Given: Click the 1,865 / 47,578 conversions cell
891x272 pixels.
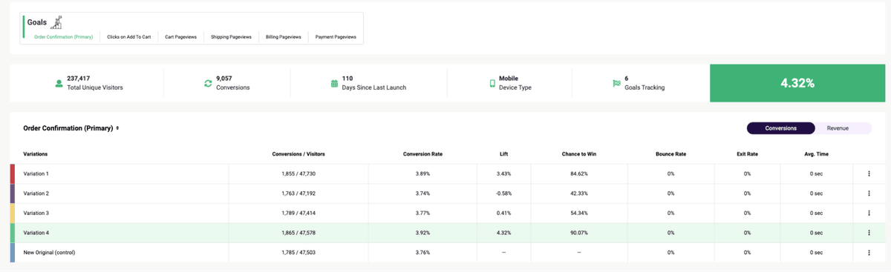Looking at the screenshot, I should 298,233.
